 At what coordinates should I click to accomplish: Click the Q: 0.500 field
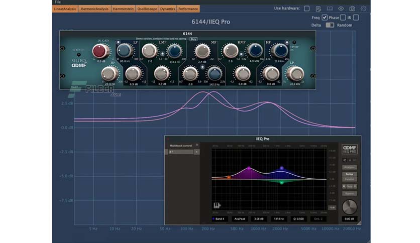click(298, 219)
